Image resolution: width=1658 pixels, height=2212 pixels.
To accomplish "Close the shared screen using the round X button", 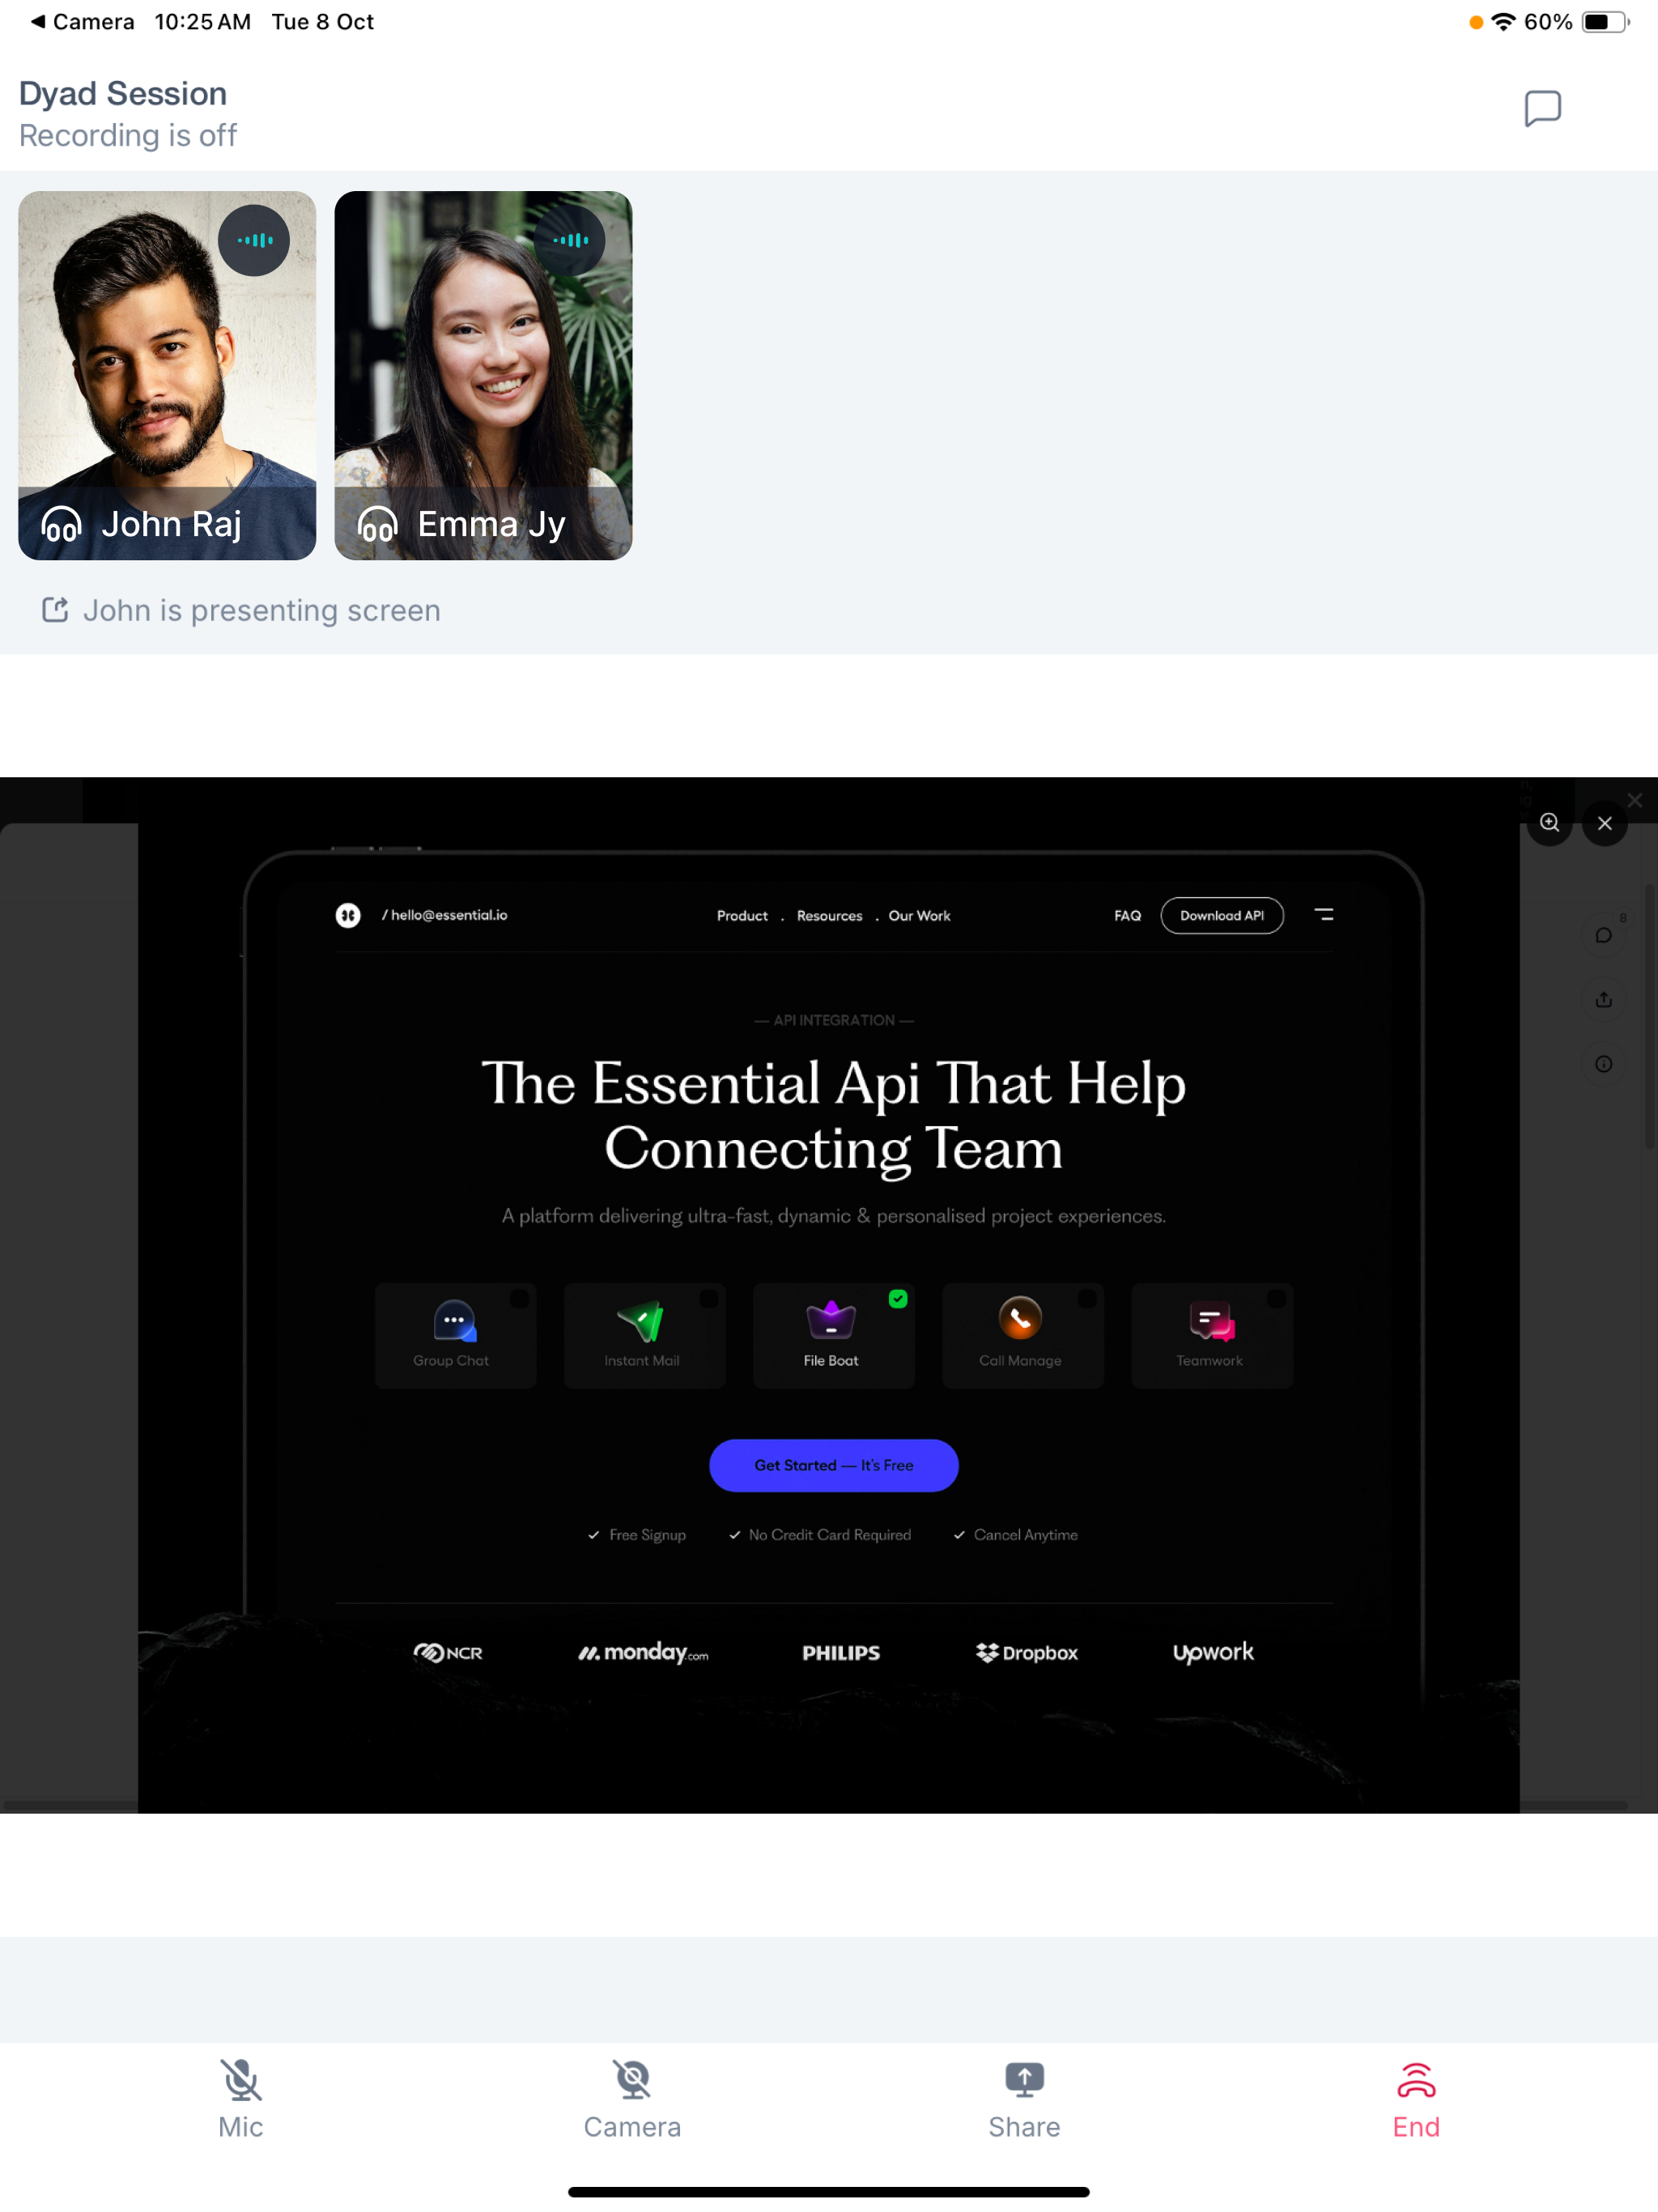I will [1605, 823].
